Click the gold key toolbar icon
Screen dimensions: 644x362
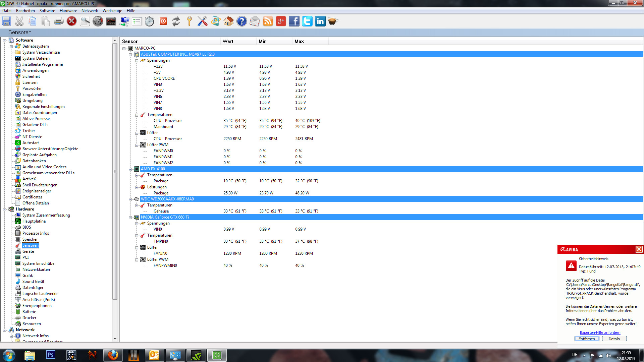pyautogui.click(x=190, y=21)
